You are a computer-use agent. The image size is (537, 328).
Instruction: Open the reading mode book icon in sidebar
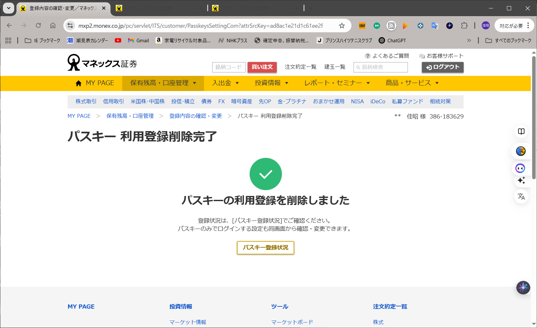(521, 131)
